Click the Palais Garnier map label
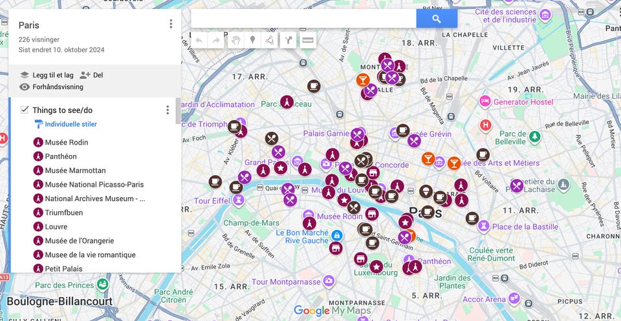 click(x=326, y=133)
